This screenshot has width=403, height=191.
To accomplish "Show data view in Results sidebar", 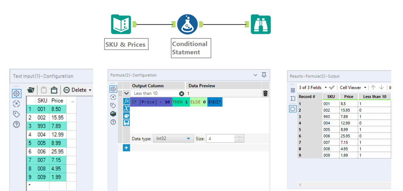I will pyautogui.click(x=293, y=109).
